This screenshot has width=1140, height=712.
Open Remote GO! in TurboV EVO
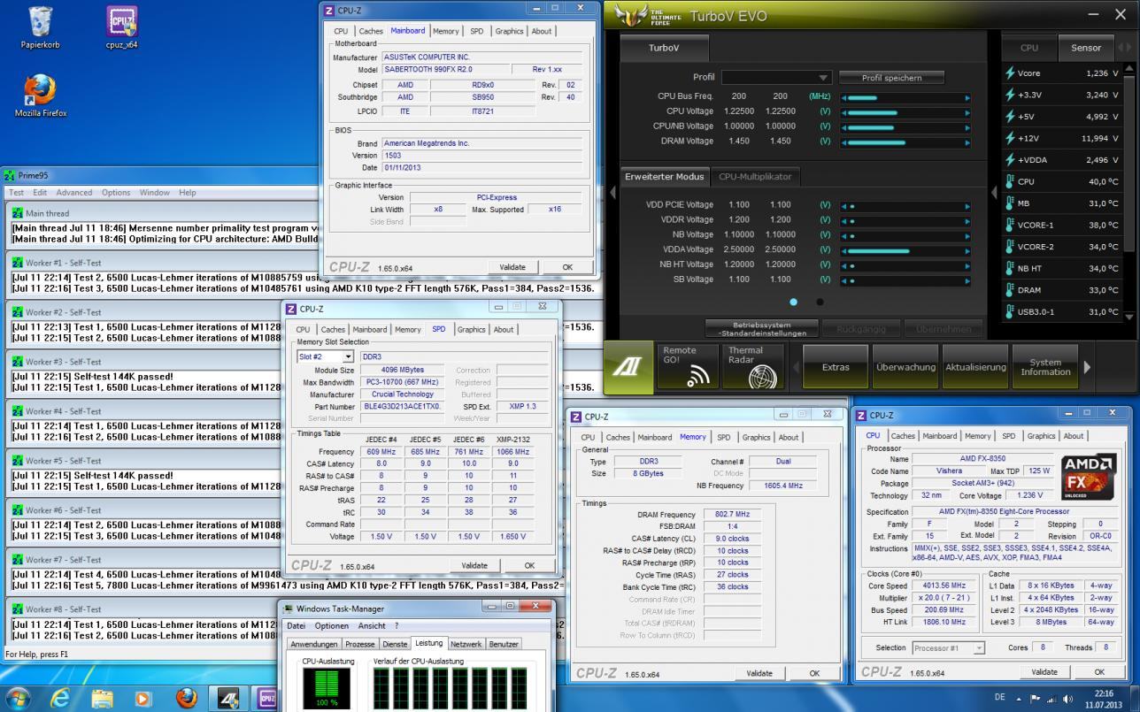(686, 366)
